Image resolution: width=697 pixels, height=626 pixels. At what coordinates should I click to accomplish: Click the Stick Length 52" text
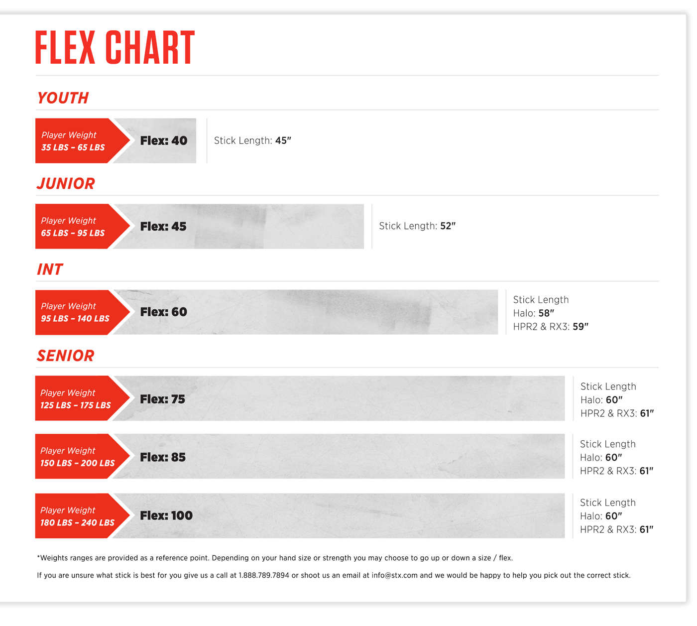417,226
